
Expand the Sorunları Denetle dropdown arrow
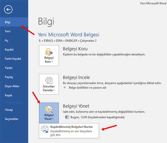point(54,90)
